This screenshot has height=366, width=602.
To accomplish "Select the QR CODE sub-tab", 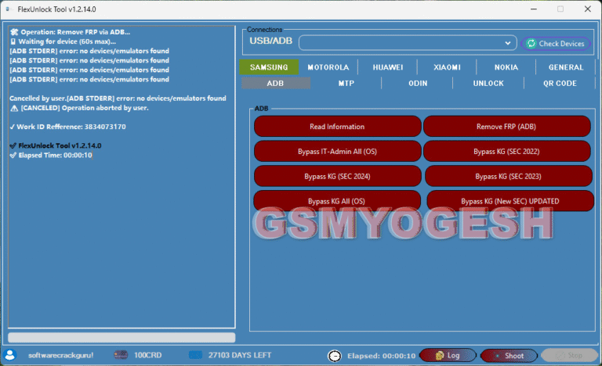I will (560, 83).
